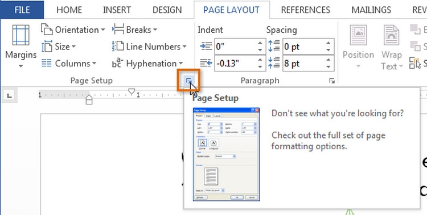Click the Columns icon
427x215 pixels.
click(46, 64)
